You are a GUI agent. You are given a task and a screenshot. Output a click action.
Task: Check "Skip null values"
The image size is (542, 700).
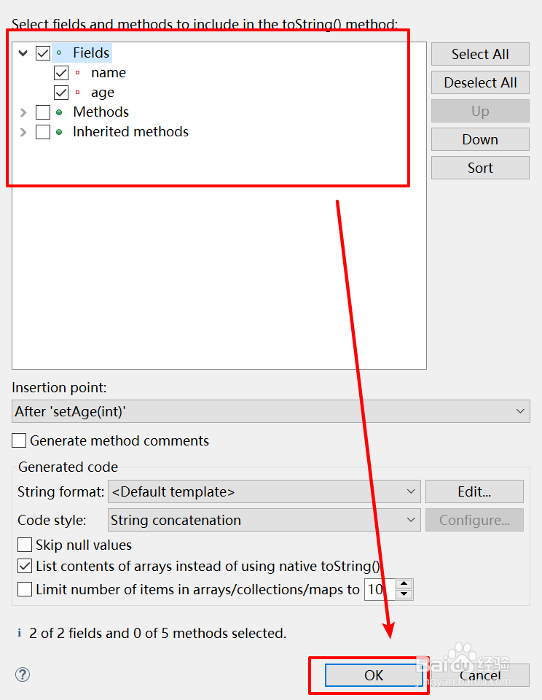click(24, 545)
